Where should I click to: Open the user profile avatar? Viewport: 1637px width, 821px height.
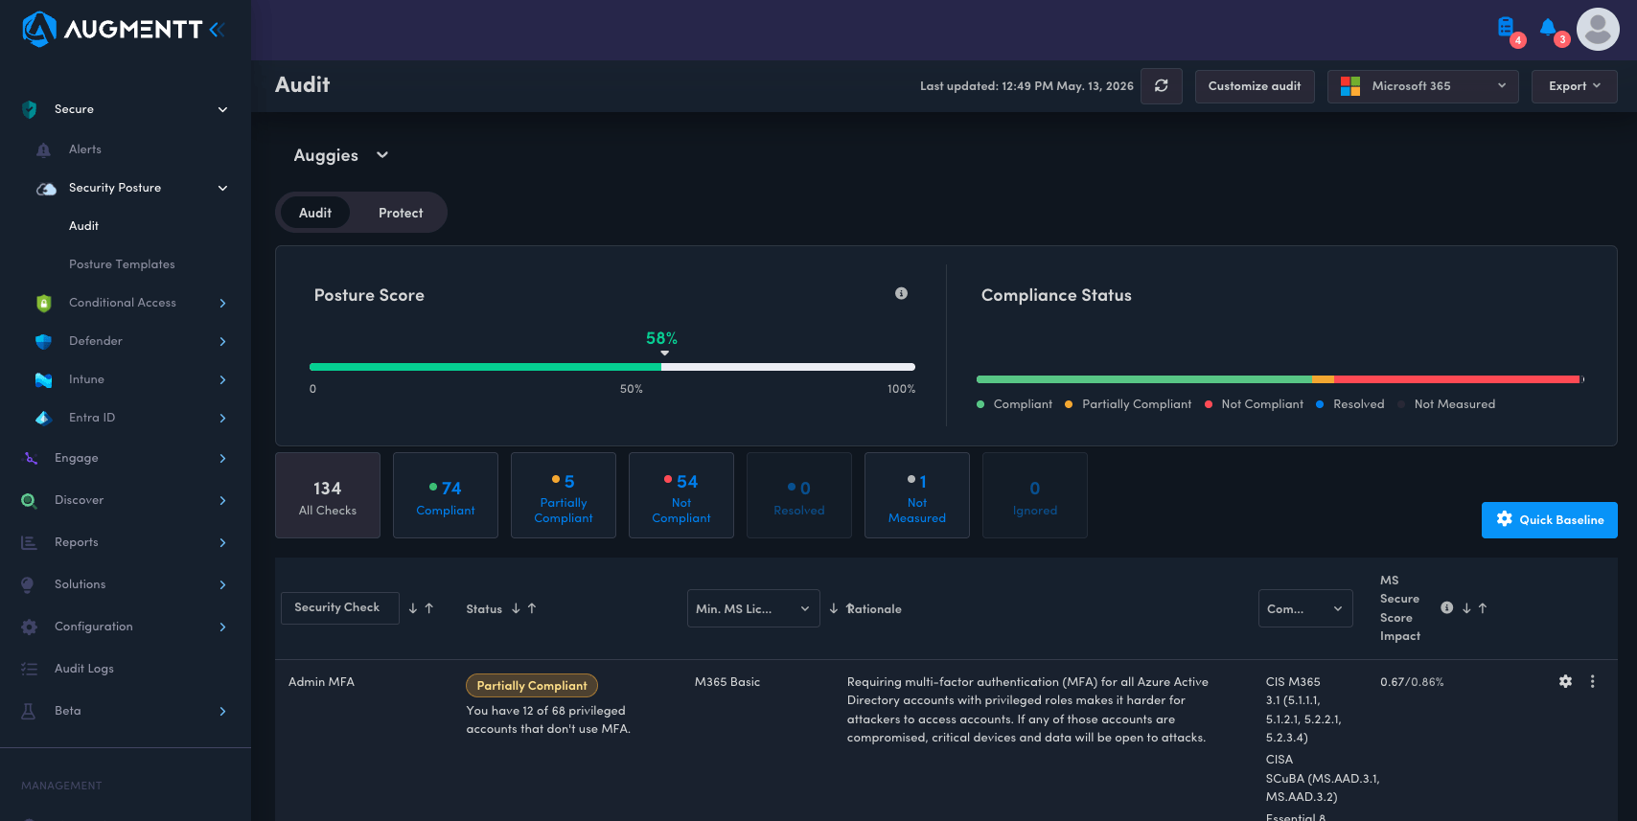click(x=1598, y=29)
